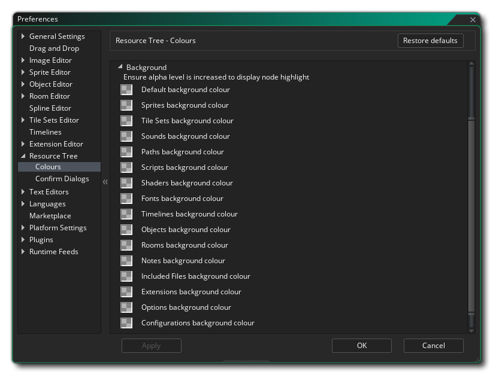Change the Scripts background colour
This screenshot has width=493, height=375.
pyautogui.click(x=126, y=167)
